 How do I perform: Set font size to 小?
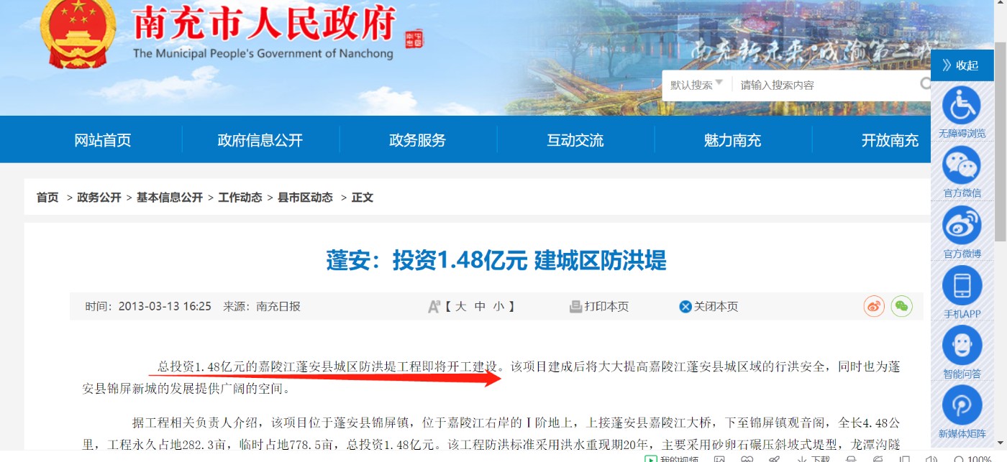point(498,307)
